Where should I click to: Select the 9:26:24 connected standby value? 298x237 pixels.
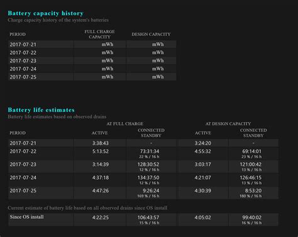(151, 190)
